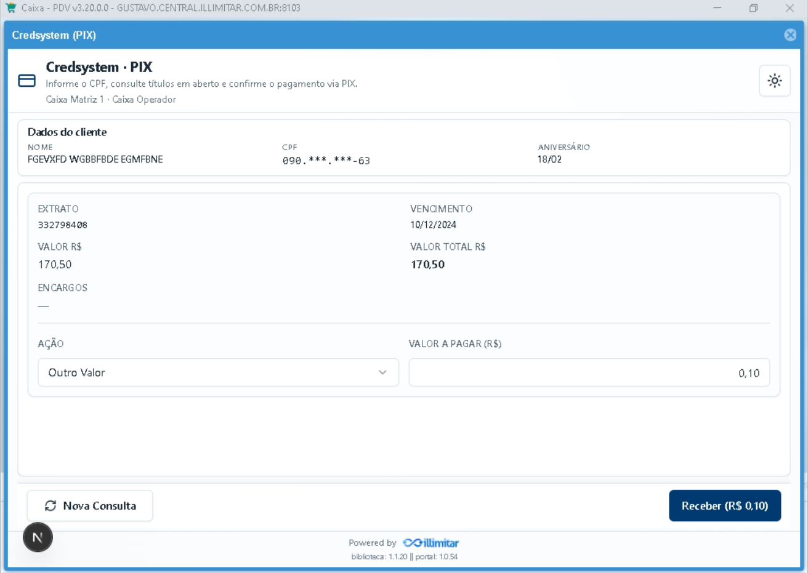Click the Valor a Pagar input field
The image size is (808, 573).
[589, 372]
